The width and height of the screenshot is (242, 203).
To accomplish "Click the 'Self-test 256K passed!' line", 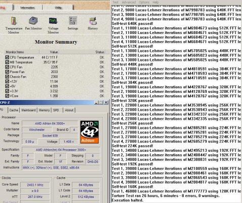I will click(x=132, y=123).
